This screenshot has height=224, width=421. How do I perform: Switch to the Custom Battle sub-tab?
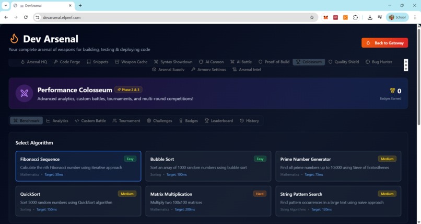tap(90, 121)
